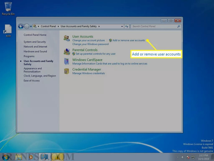Open the Credential Manager heading
The height and width of the screenshot is (161, 214).
(87, 69)
